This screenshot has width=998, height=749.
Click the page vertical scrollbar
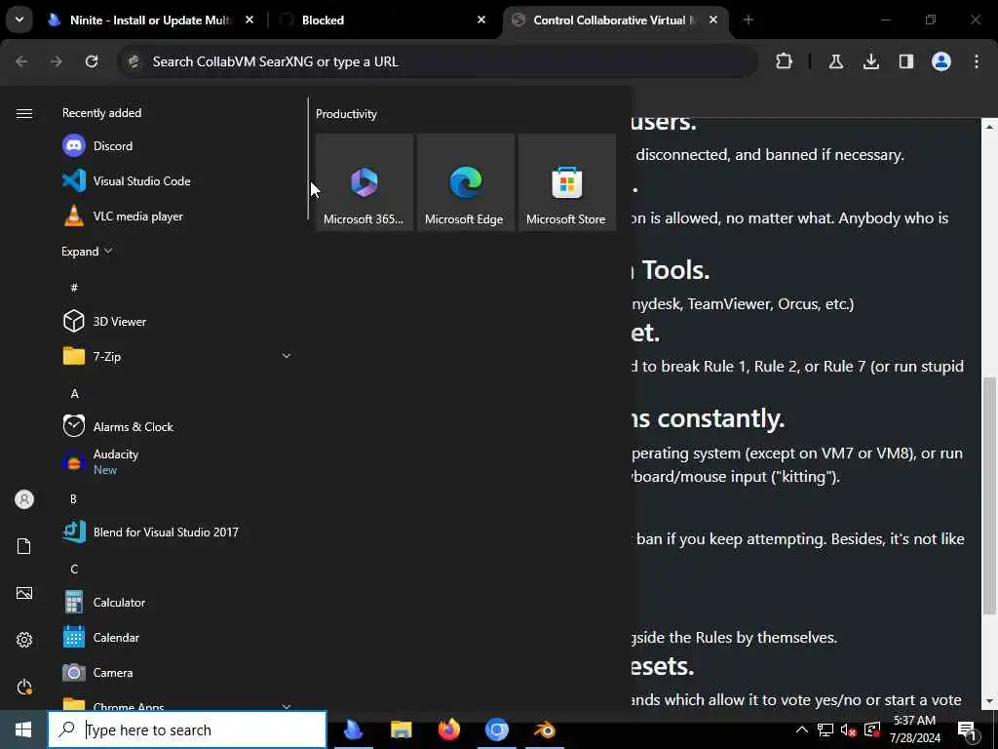989,495
